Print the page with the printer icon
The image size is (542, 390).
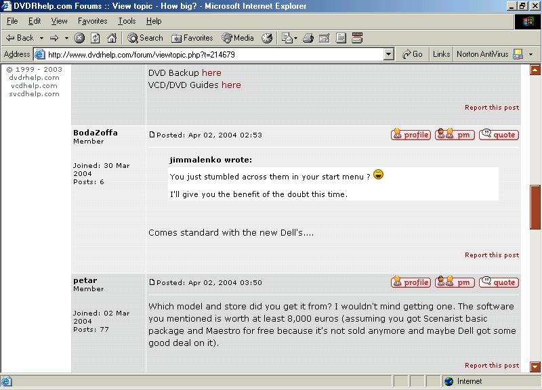[x=308, y=38]
